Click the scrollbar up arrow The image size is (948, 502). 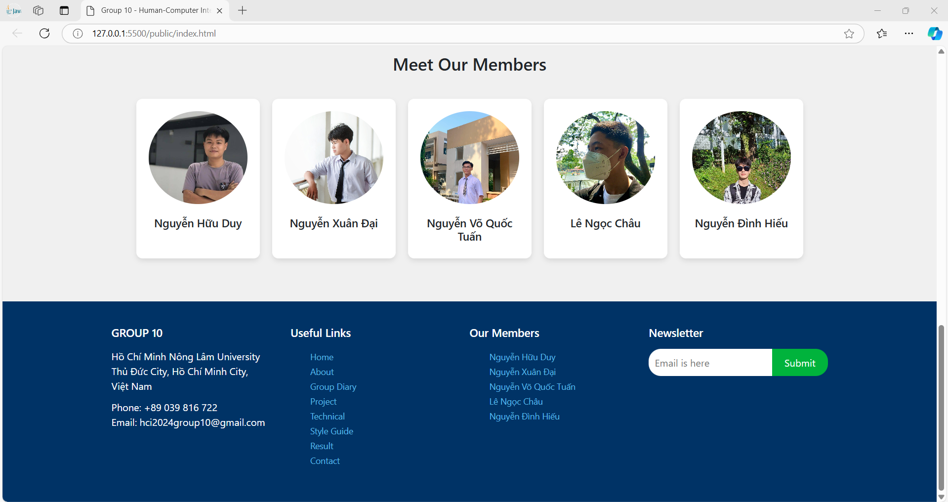click(x=942, y=51)
